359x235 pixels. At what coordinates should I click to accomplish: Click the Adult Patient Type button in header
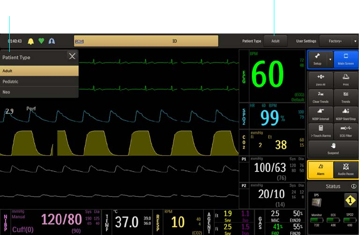click(275, 41)
